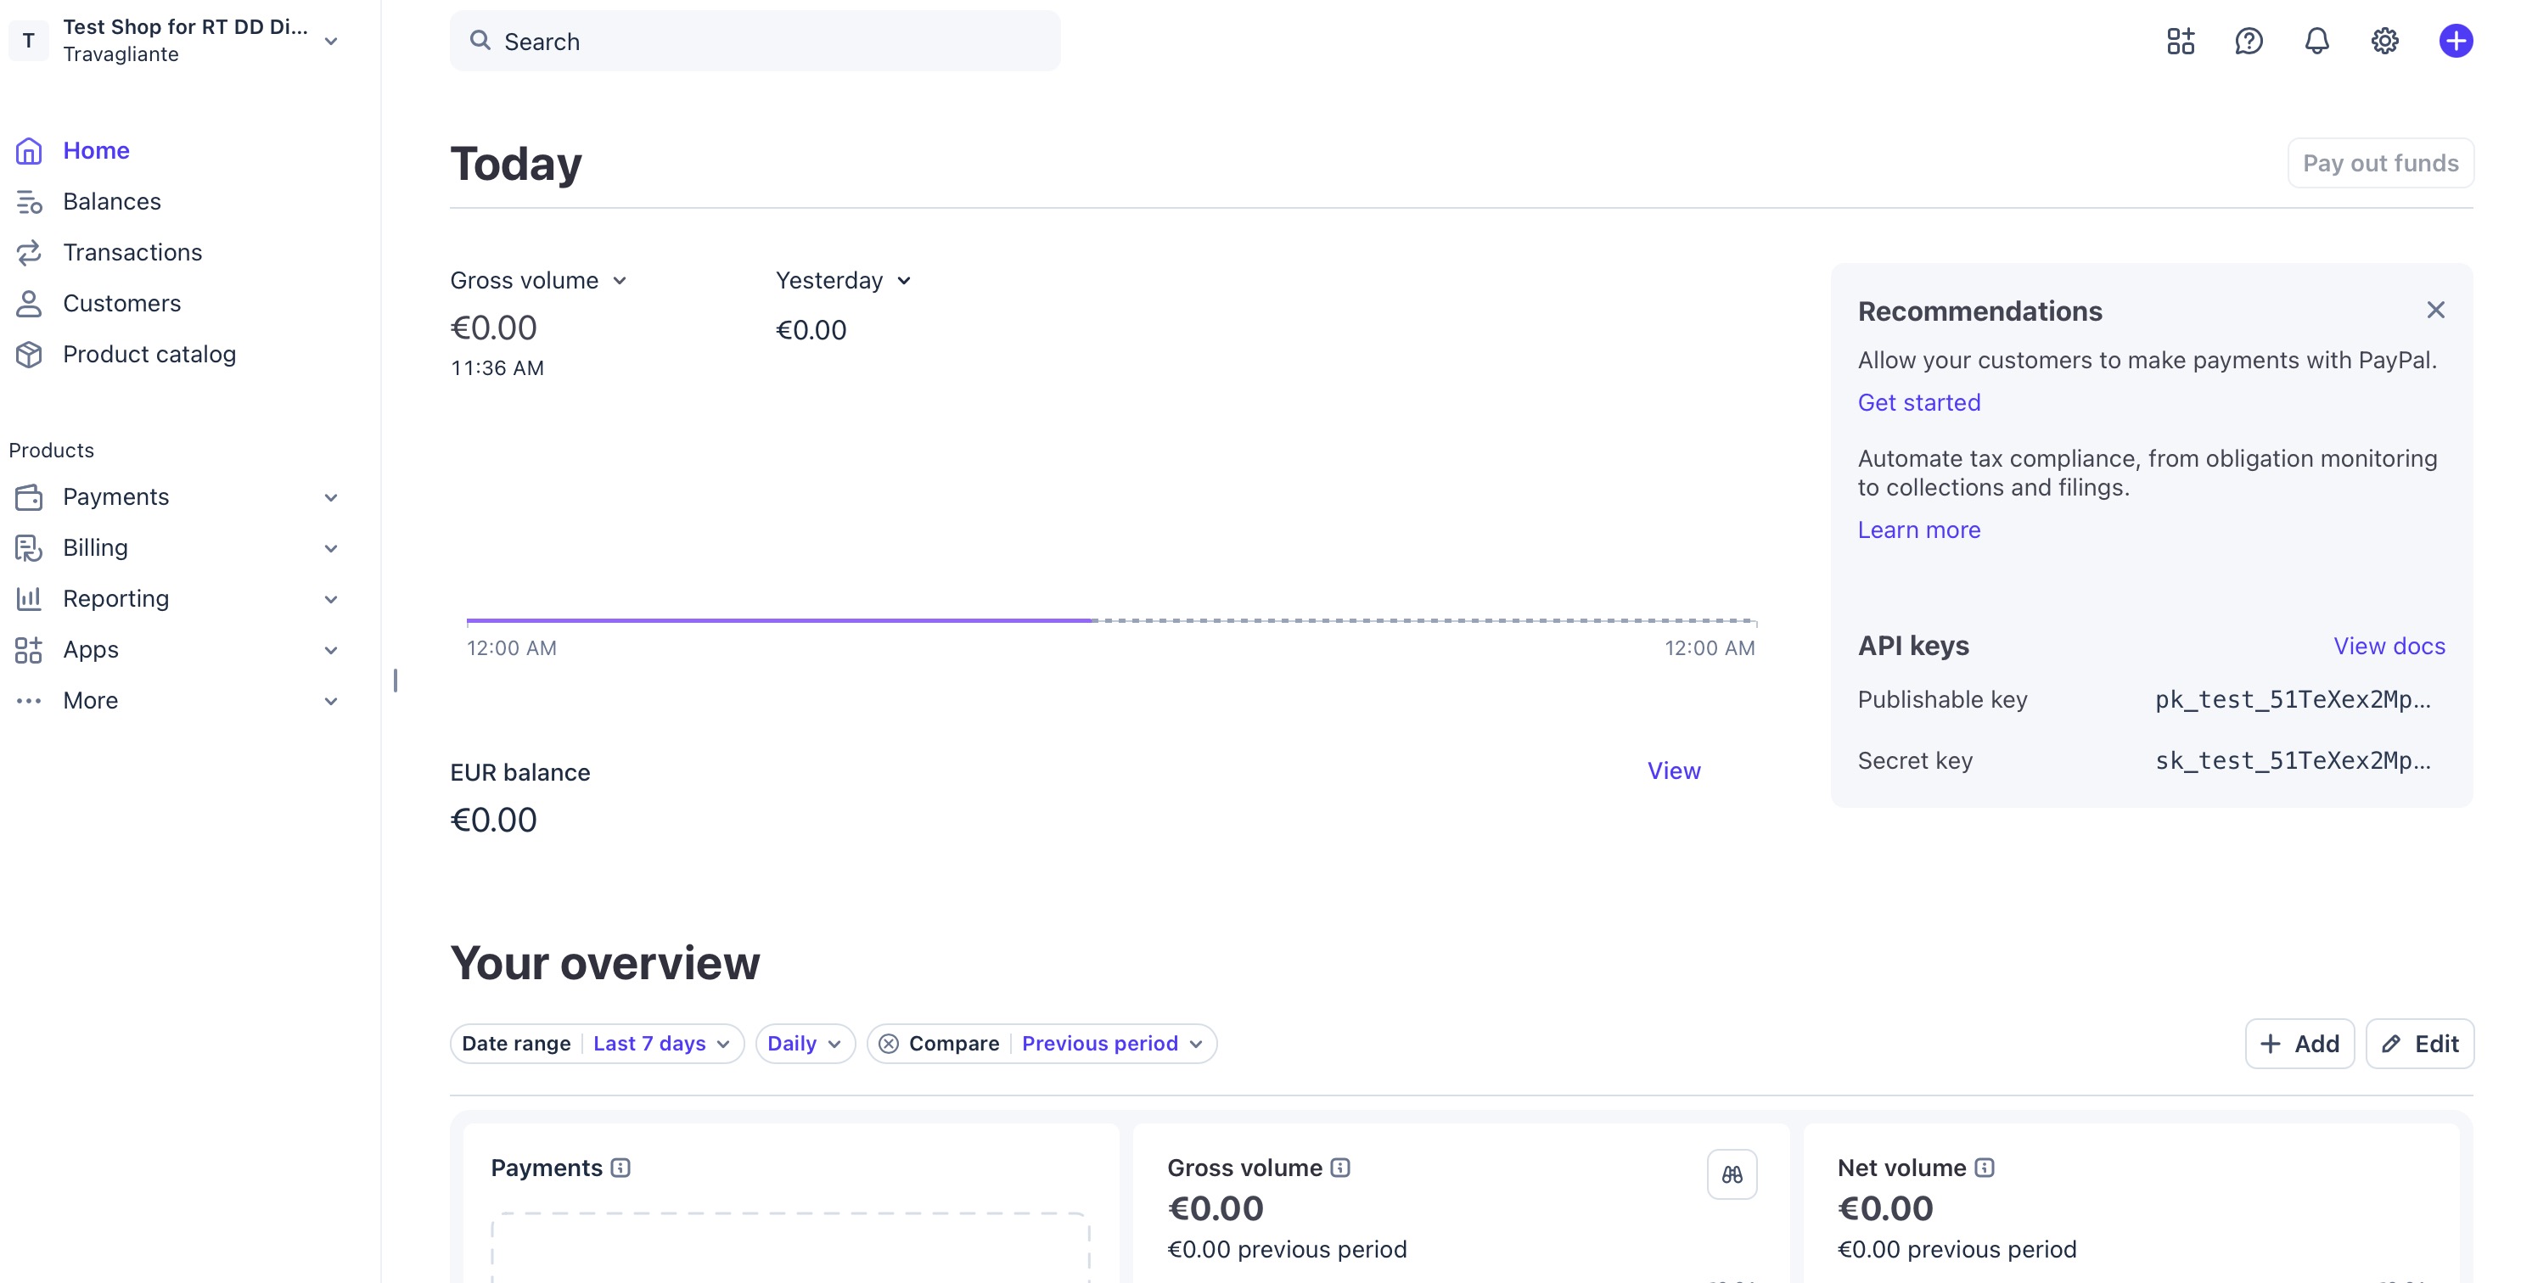
Task: Open the Daily granularity dropdown
Action: [805, 1045]
